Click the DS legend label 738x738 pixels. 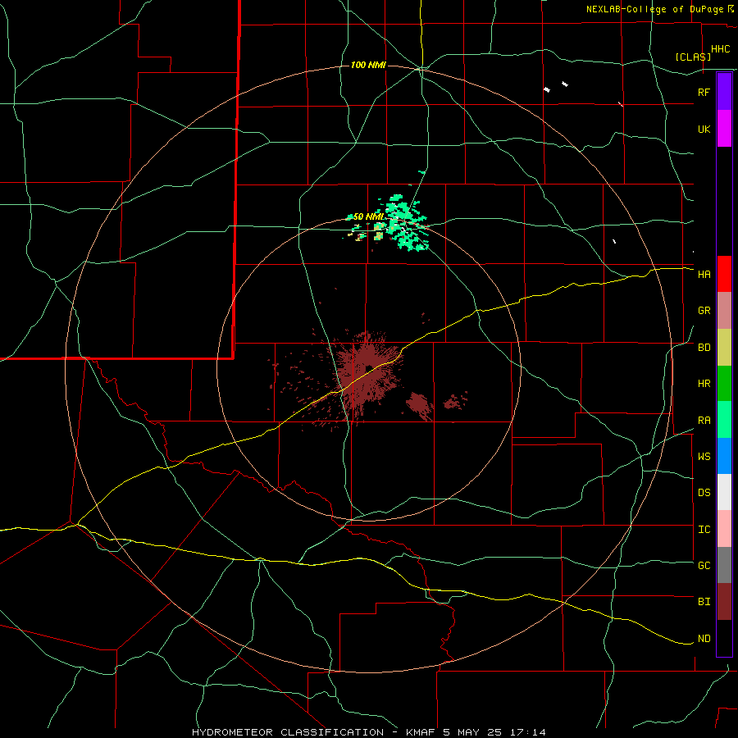(704, 493)
